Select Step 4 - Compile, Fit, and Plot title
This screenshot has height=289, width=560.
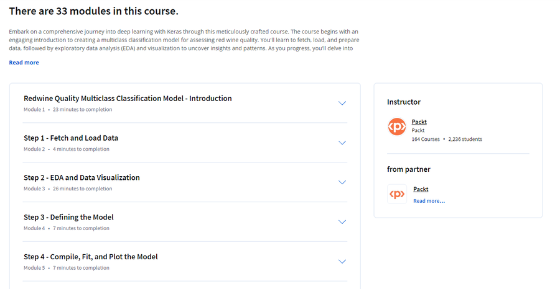(91, 257)
